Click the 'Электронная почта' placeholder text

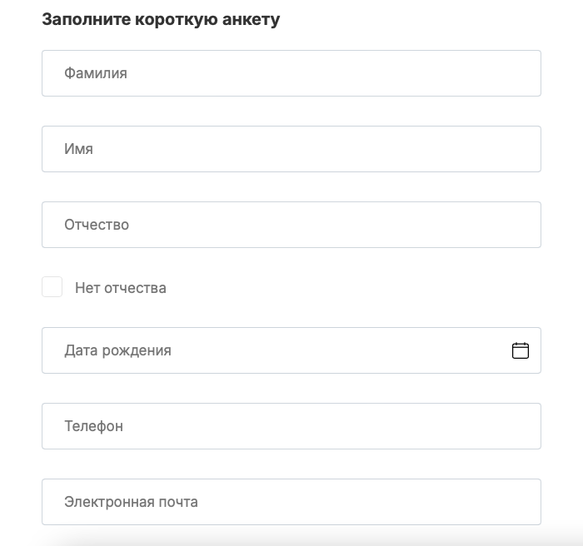click(x=131, y=502)
